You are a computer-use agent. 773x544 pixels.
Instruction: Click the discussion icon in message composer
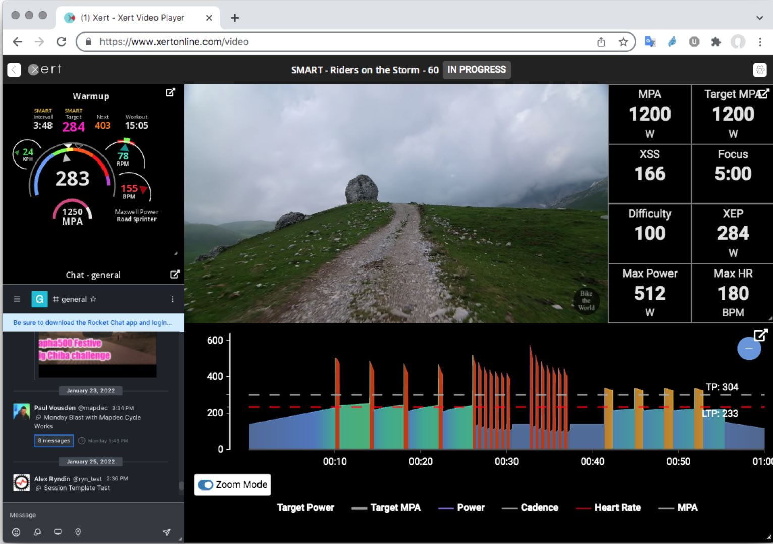click(37, 532)
